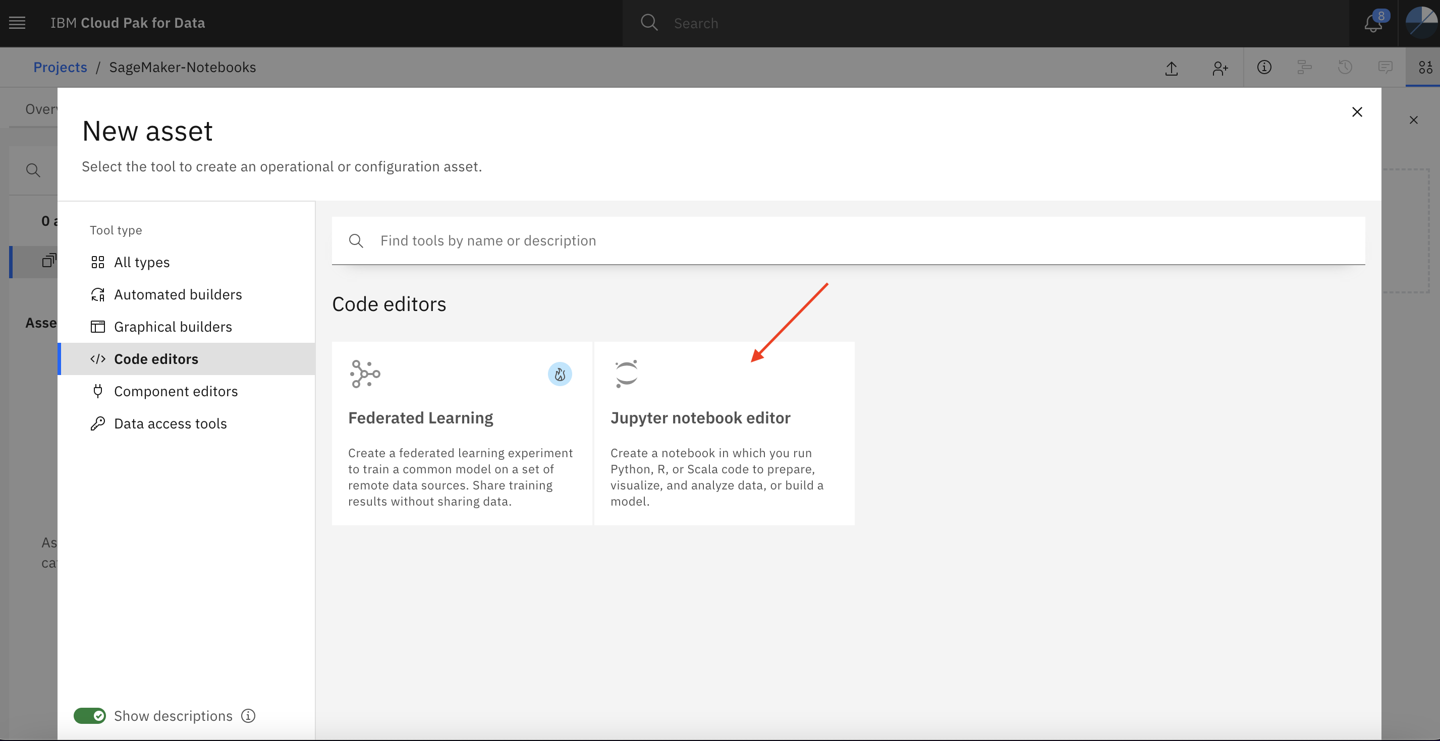This screenshot has width=1440, height=741.
Task: Toggle the Show descriptions switch
Action: pyautogui.click(x=89, y=716)
